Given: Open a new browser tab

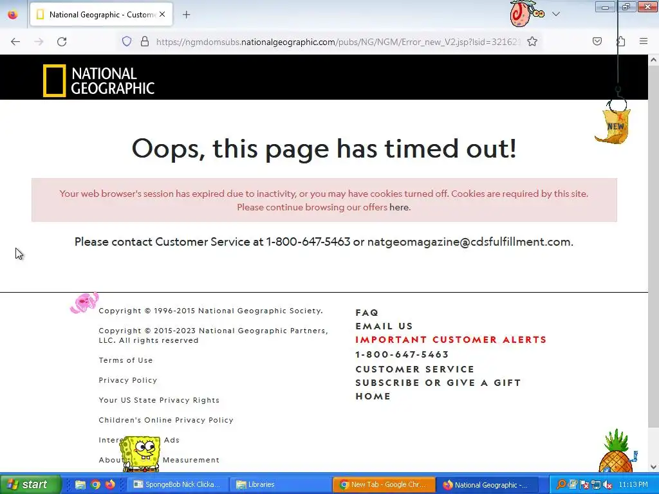Looking at the screenshot, I should pyautogui.click(x=186, y=15).
